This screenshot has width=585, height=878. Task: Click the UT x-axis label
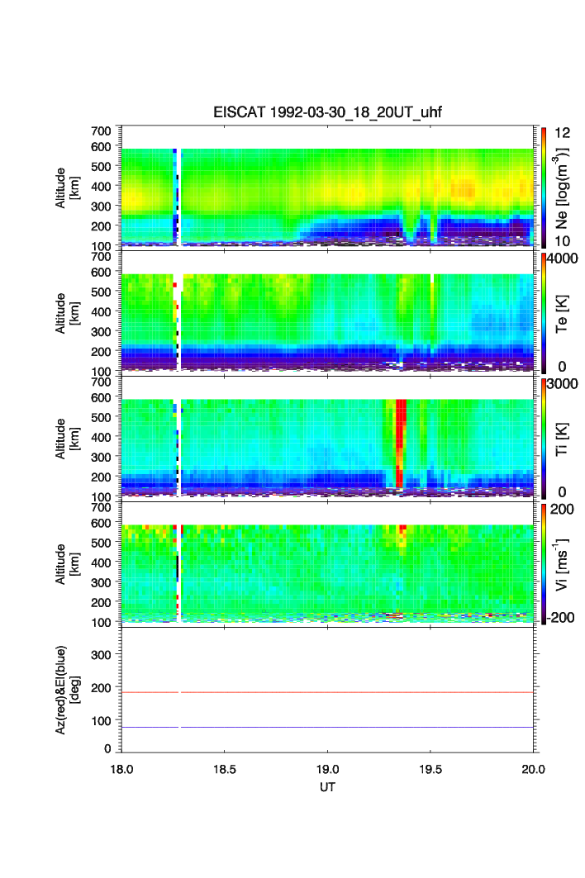click(327, 787)
